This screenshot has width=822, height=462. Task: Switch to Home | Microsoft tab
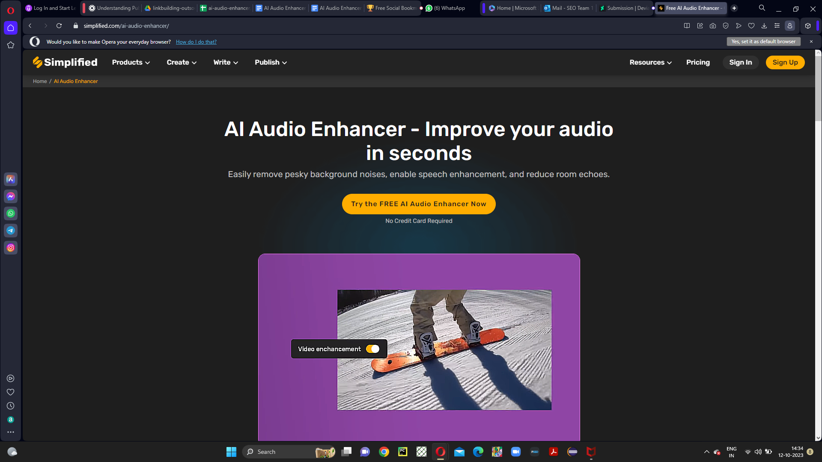tap(512, 8)
